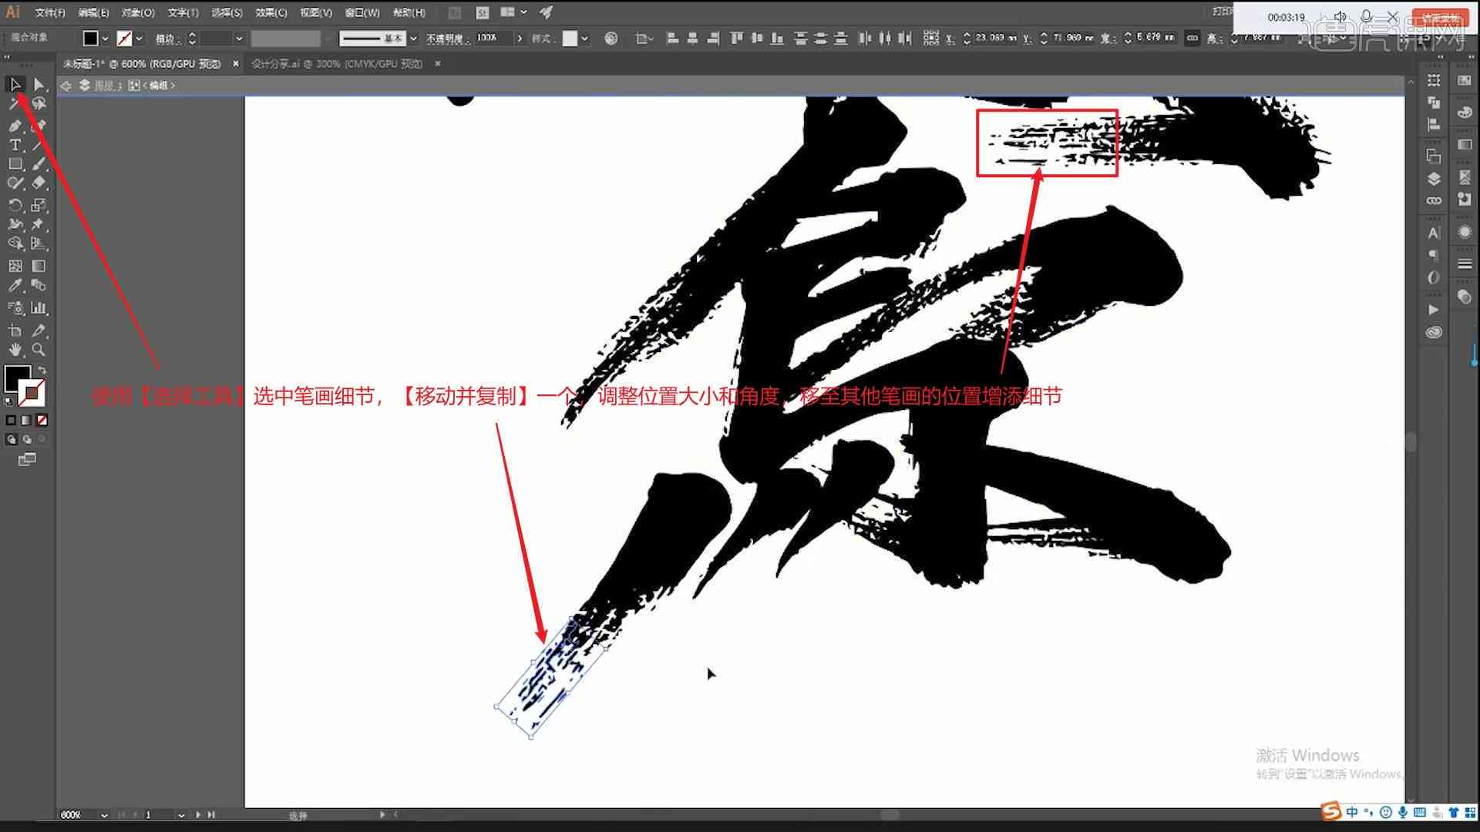Select the Column Graph tool

click(39, 308)
